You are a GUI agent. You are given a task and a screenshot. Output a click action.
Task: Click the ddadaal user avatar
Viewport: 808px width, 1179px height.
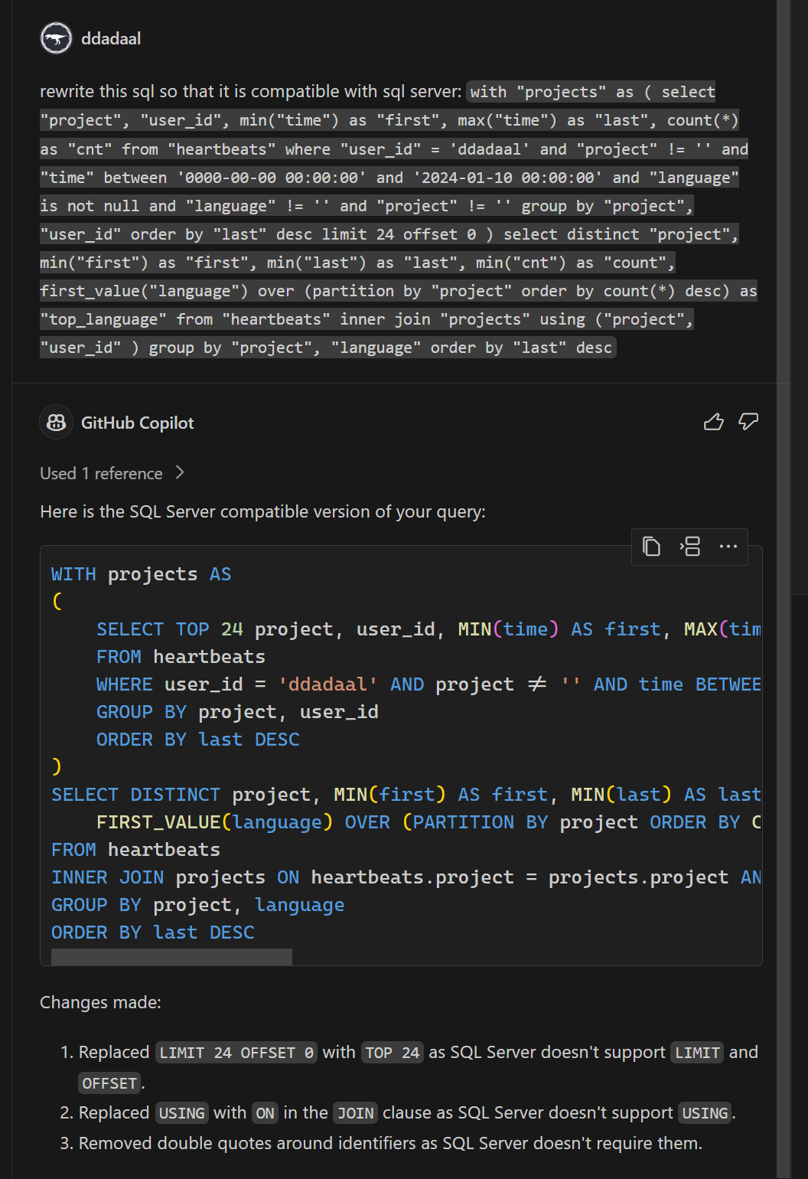(56, 38)
